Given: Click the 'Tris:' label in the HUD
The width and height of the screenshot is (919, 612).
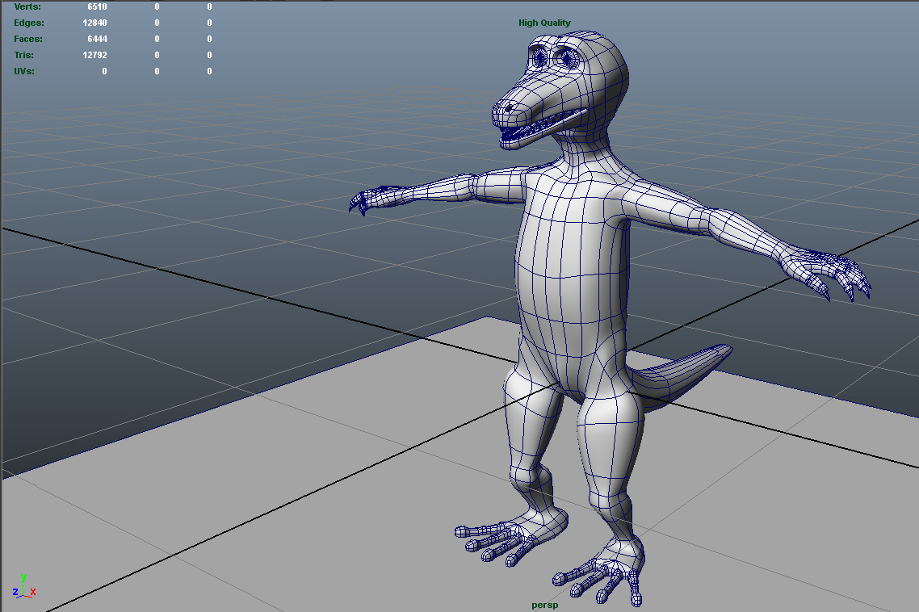Looking at the screenshot, I should 24,55.
